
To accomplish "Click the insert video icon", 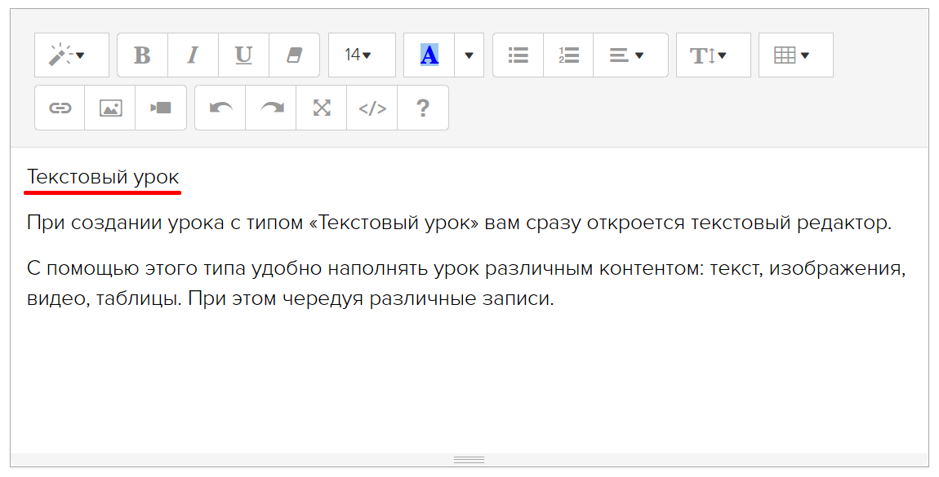I will 161,108.
